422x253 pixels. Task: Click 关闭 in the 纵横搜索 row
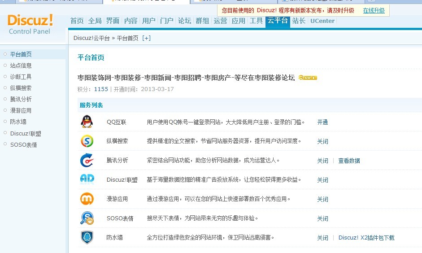tap(322, 141)
